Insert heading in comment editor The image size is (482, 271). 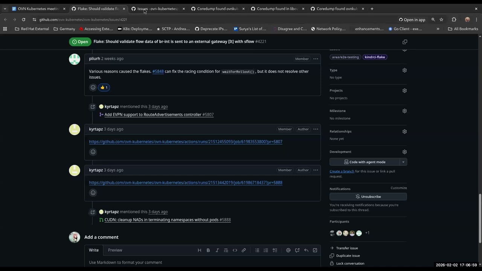tap(200, 250)
